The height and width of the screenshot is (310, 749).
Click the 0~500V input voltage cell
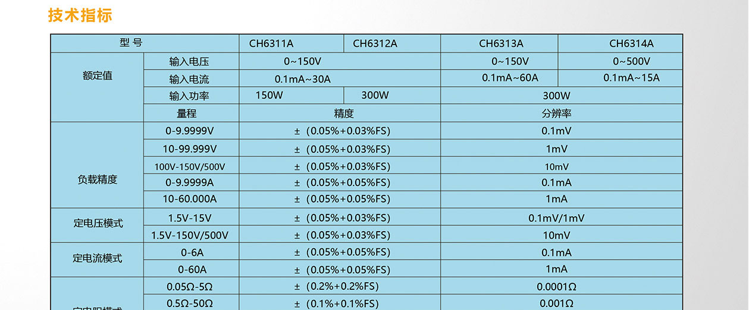coord(631,61)
